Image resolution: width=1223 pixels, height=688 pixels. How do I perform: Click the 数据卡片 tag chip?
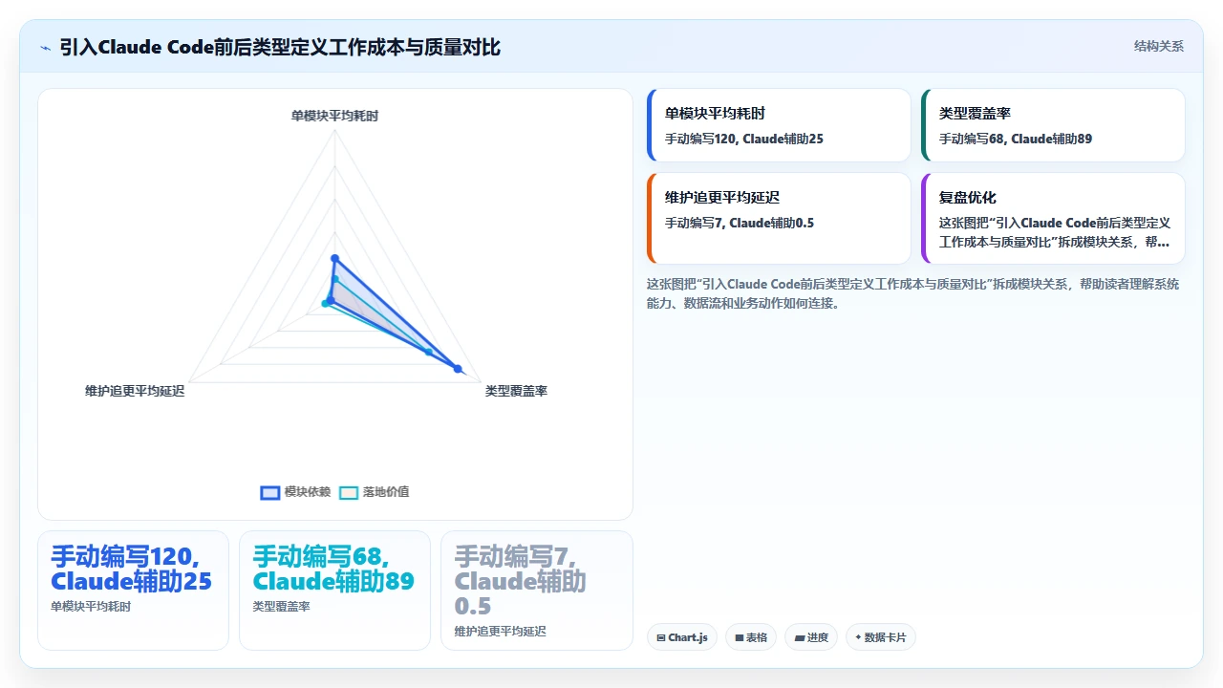[x=881, y=637]
